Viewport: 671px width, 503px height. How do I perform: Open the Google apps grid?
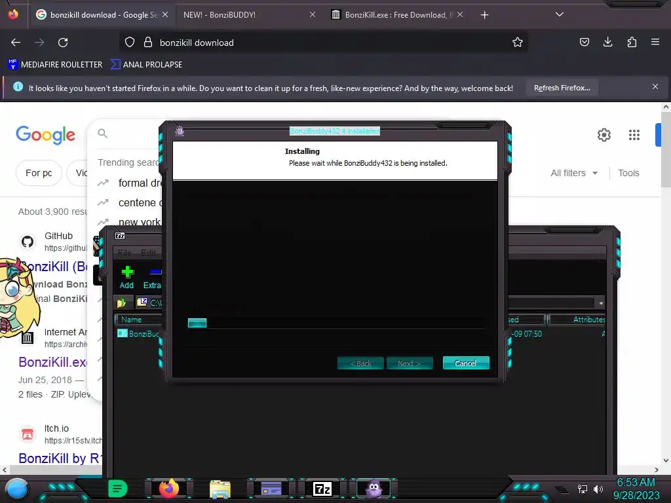coord(634,135)
